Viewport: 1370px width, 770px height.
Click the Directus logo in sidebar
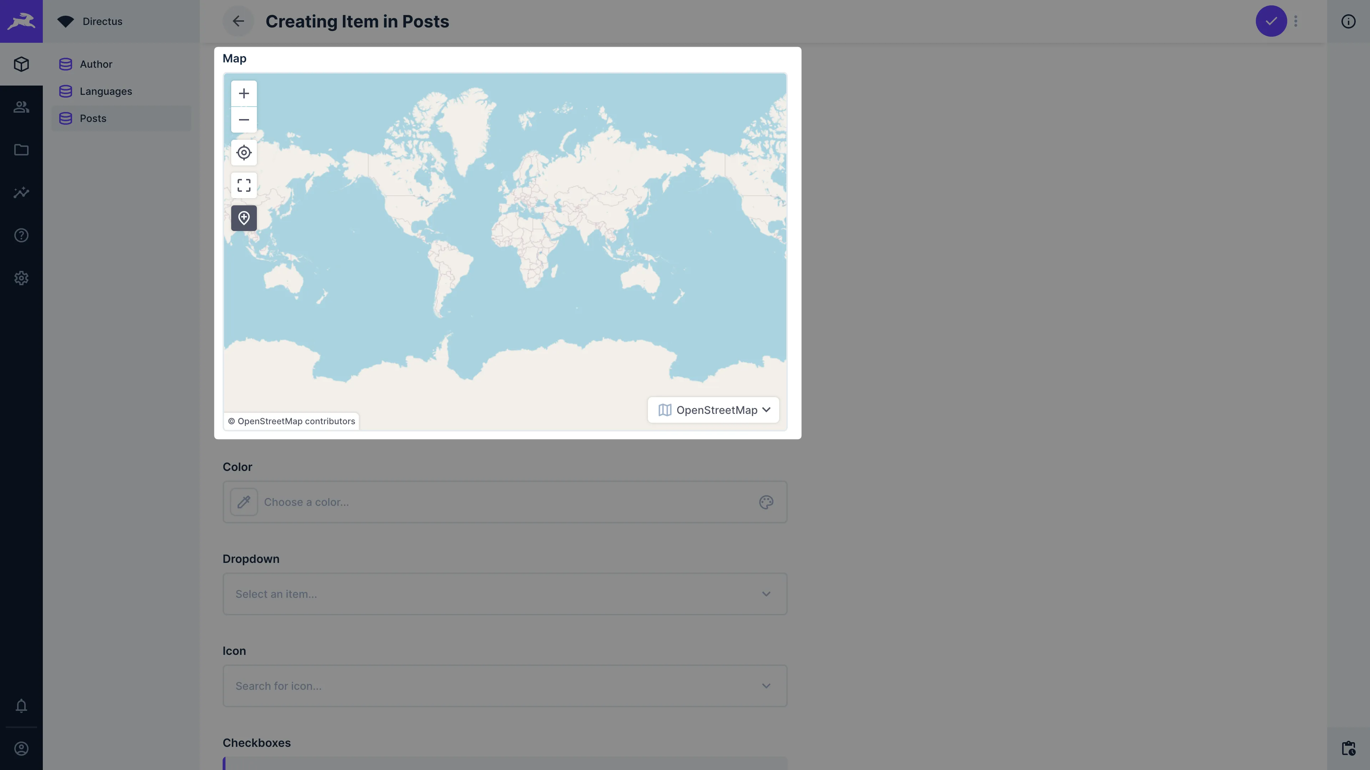[21, 21]
